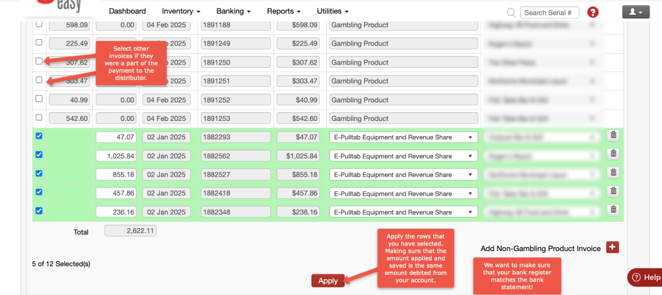The image size is (662, 295).
Task: Click the 0.00 field in the 598.09 row
Action: [x=116, y=25]
